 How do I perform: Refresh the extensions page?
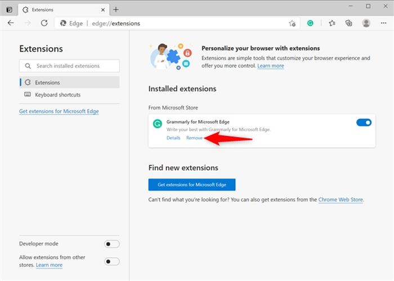click(x=44, y=23)
